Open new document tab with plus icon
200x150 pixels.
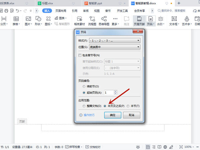coord(179,3)
